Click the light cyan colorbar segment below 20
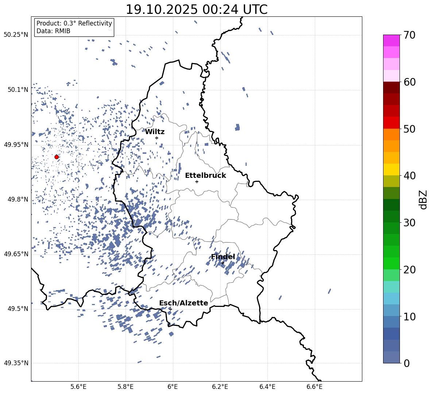Screen dimensions: 432x394 (x=391, y=287)
